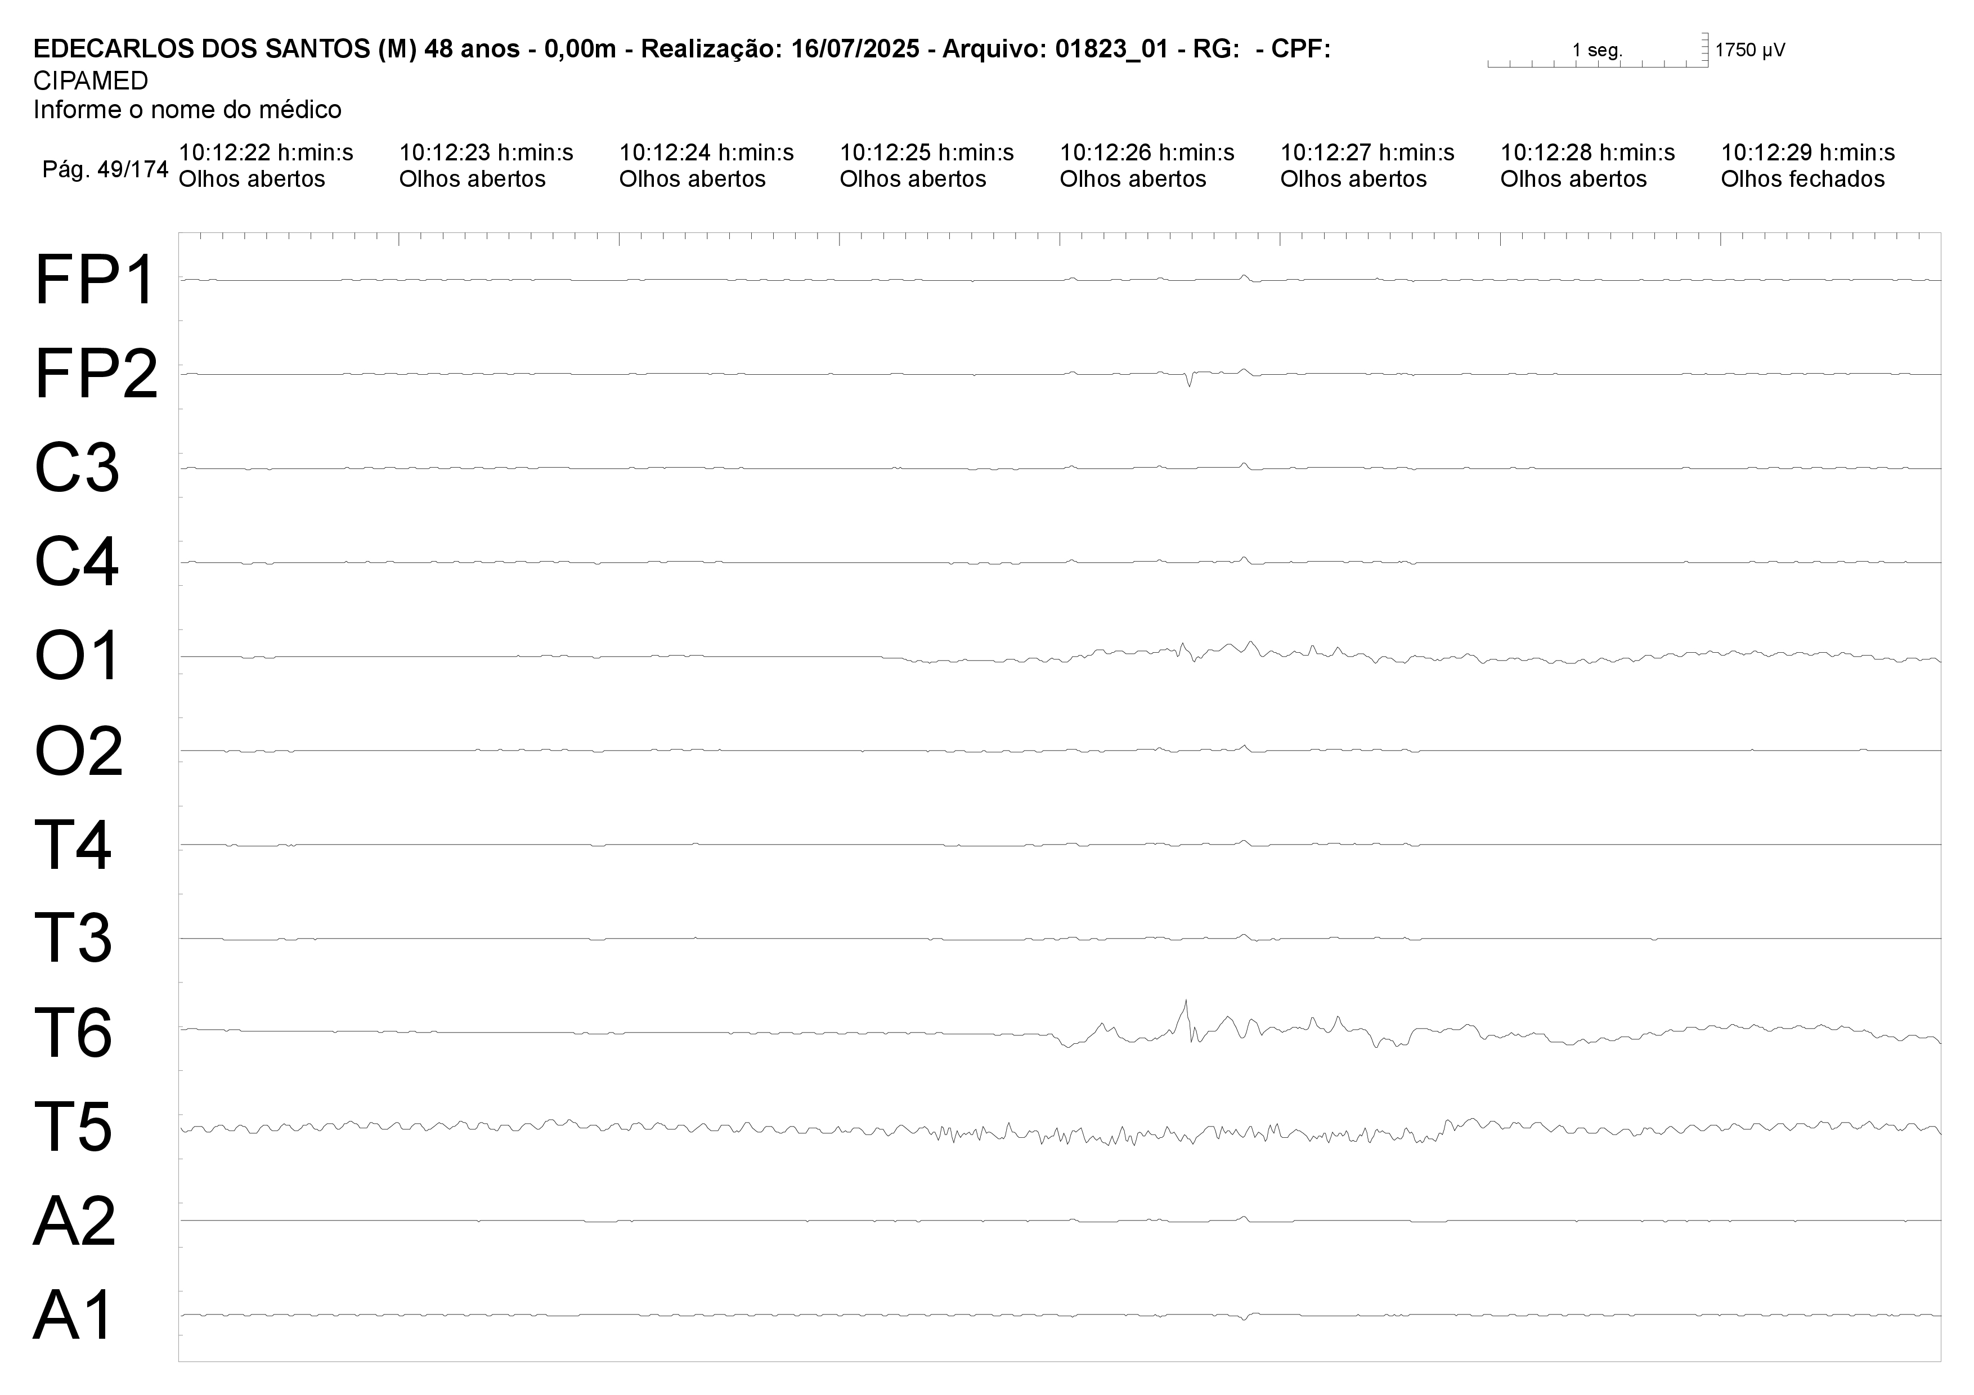This screenshot has width=1974, height=1395.
Task: Click 'Informe o nome do médico' text
Action: pyautogui.click(x=187, y=109)
